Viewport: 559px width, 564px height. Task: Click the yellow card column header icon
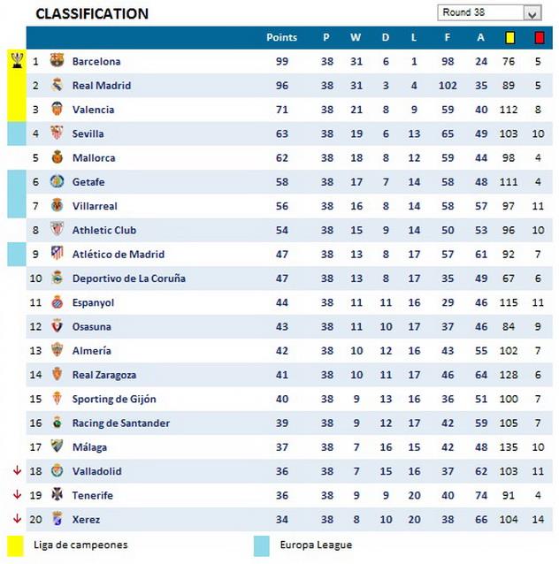click(509, 37)
